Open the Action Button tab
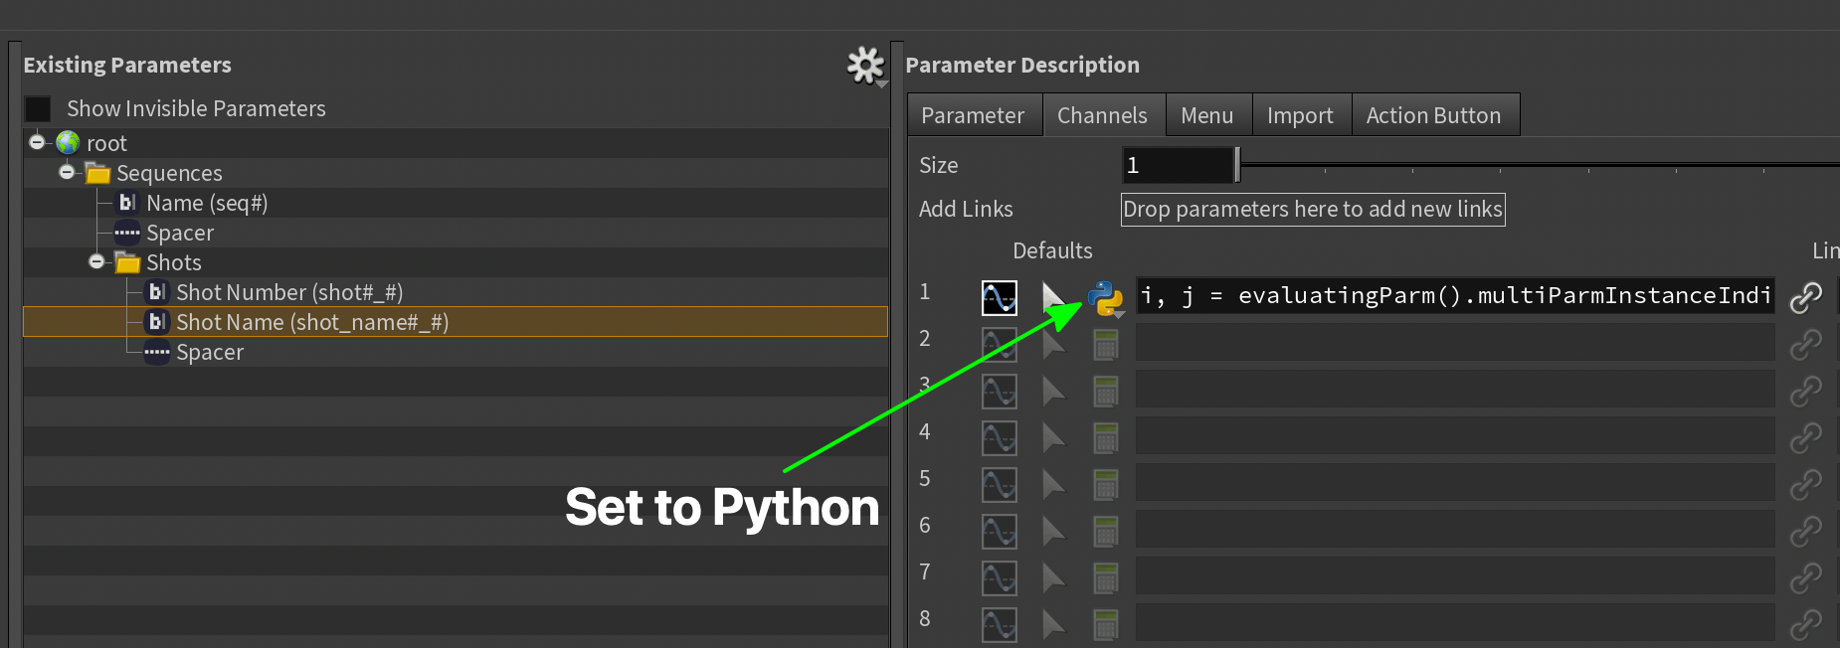Image resolution: width=1840 pixels, height=648 pixels. pos(1433,115)
